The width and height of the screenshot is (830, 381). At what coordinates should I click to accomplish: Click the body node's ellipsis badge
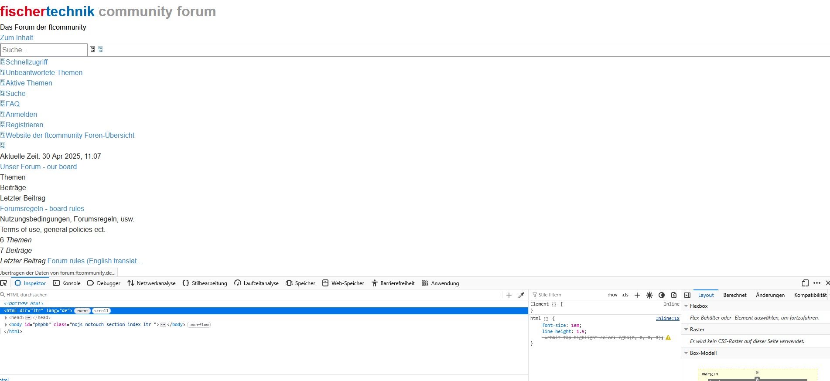click(x=163, y=325)
